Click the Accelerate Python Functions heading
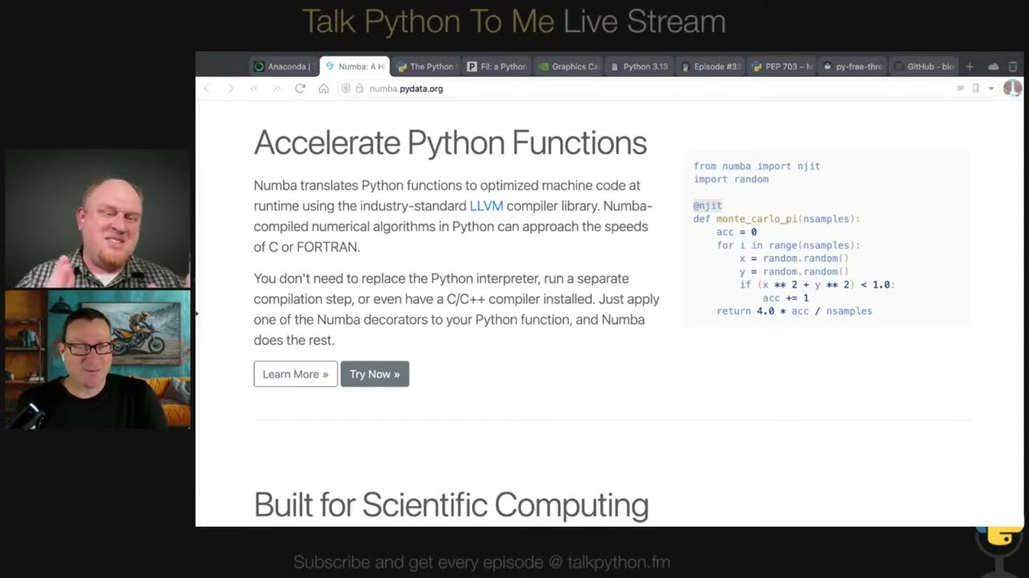1029x578 pixels. tap(450, 143)
